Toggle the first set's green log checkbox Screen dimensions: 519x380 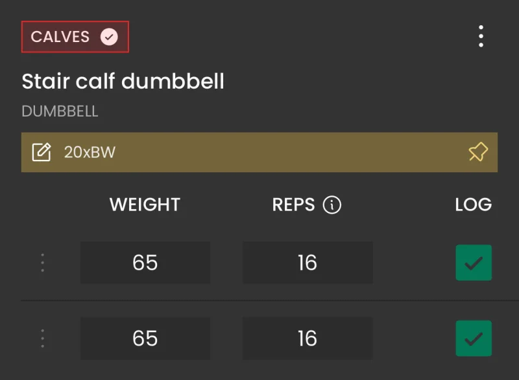point(474,263)
